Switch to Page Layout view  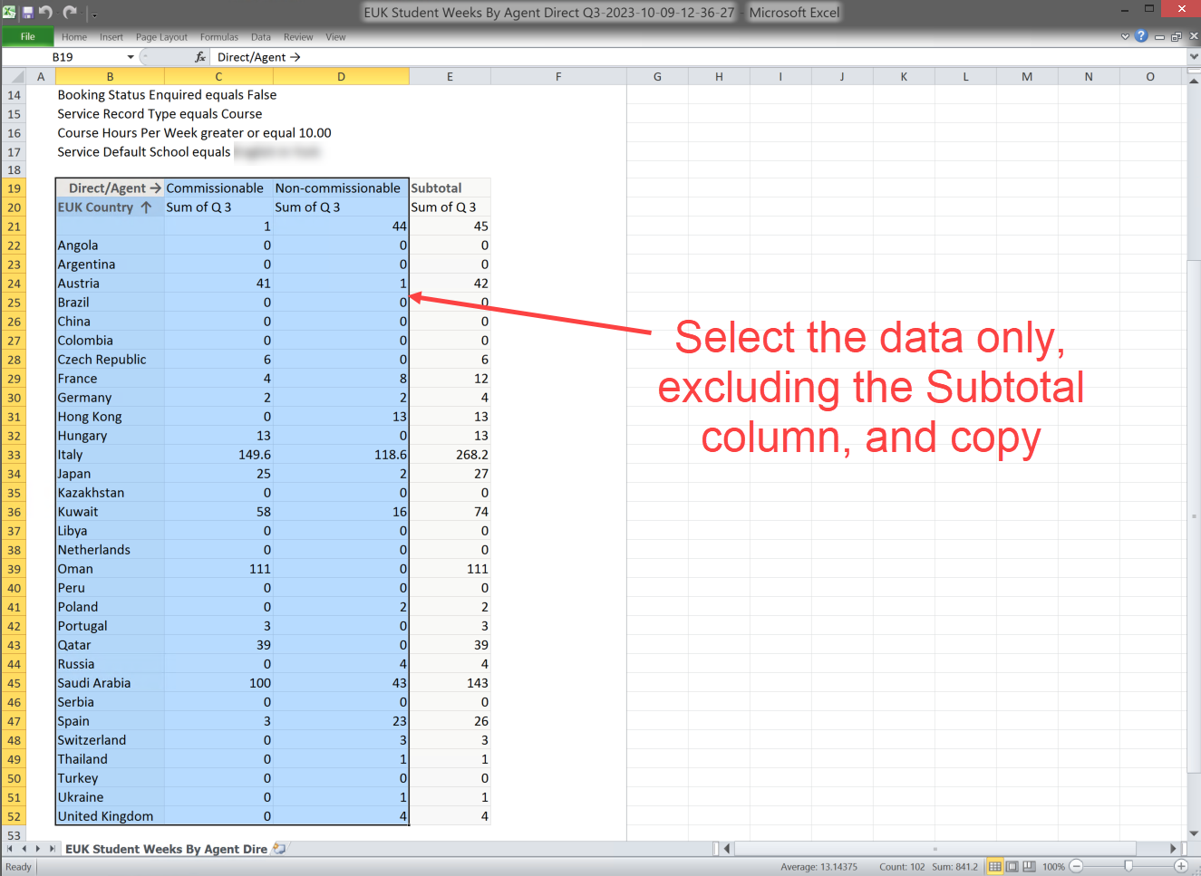pyautogui.click(x=1012, y=867)
